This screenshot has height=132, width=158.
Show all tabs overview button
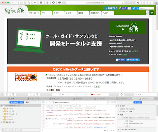[x=150, y=3]
